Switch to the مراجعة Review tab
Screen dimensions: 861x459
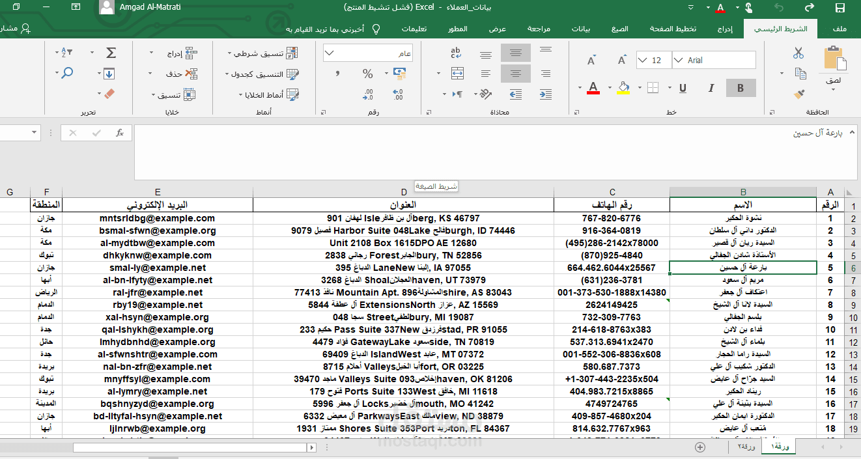[539, 29]
